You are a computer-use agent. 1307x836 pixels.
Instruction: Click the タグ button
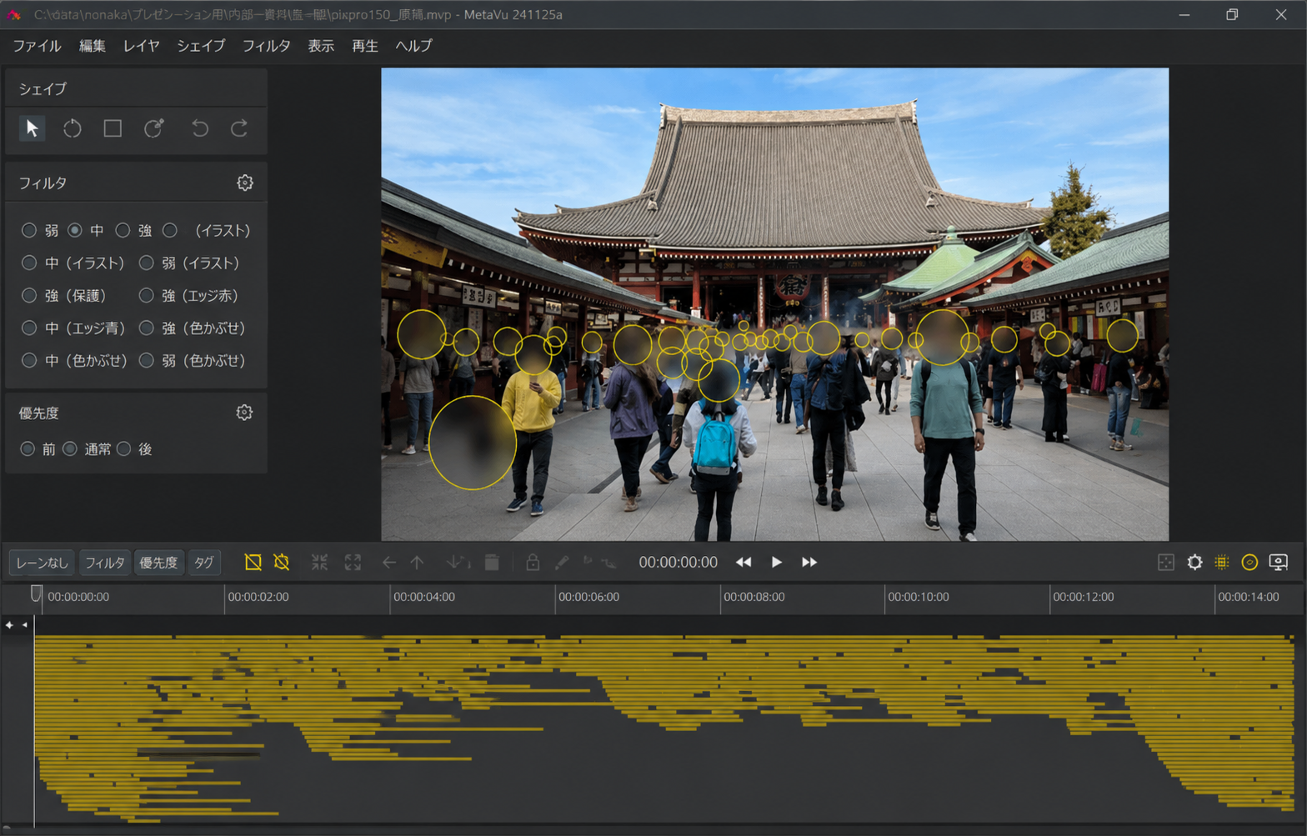203,563
